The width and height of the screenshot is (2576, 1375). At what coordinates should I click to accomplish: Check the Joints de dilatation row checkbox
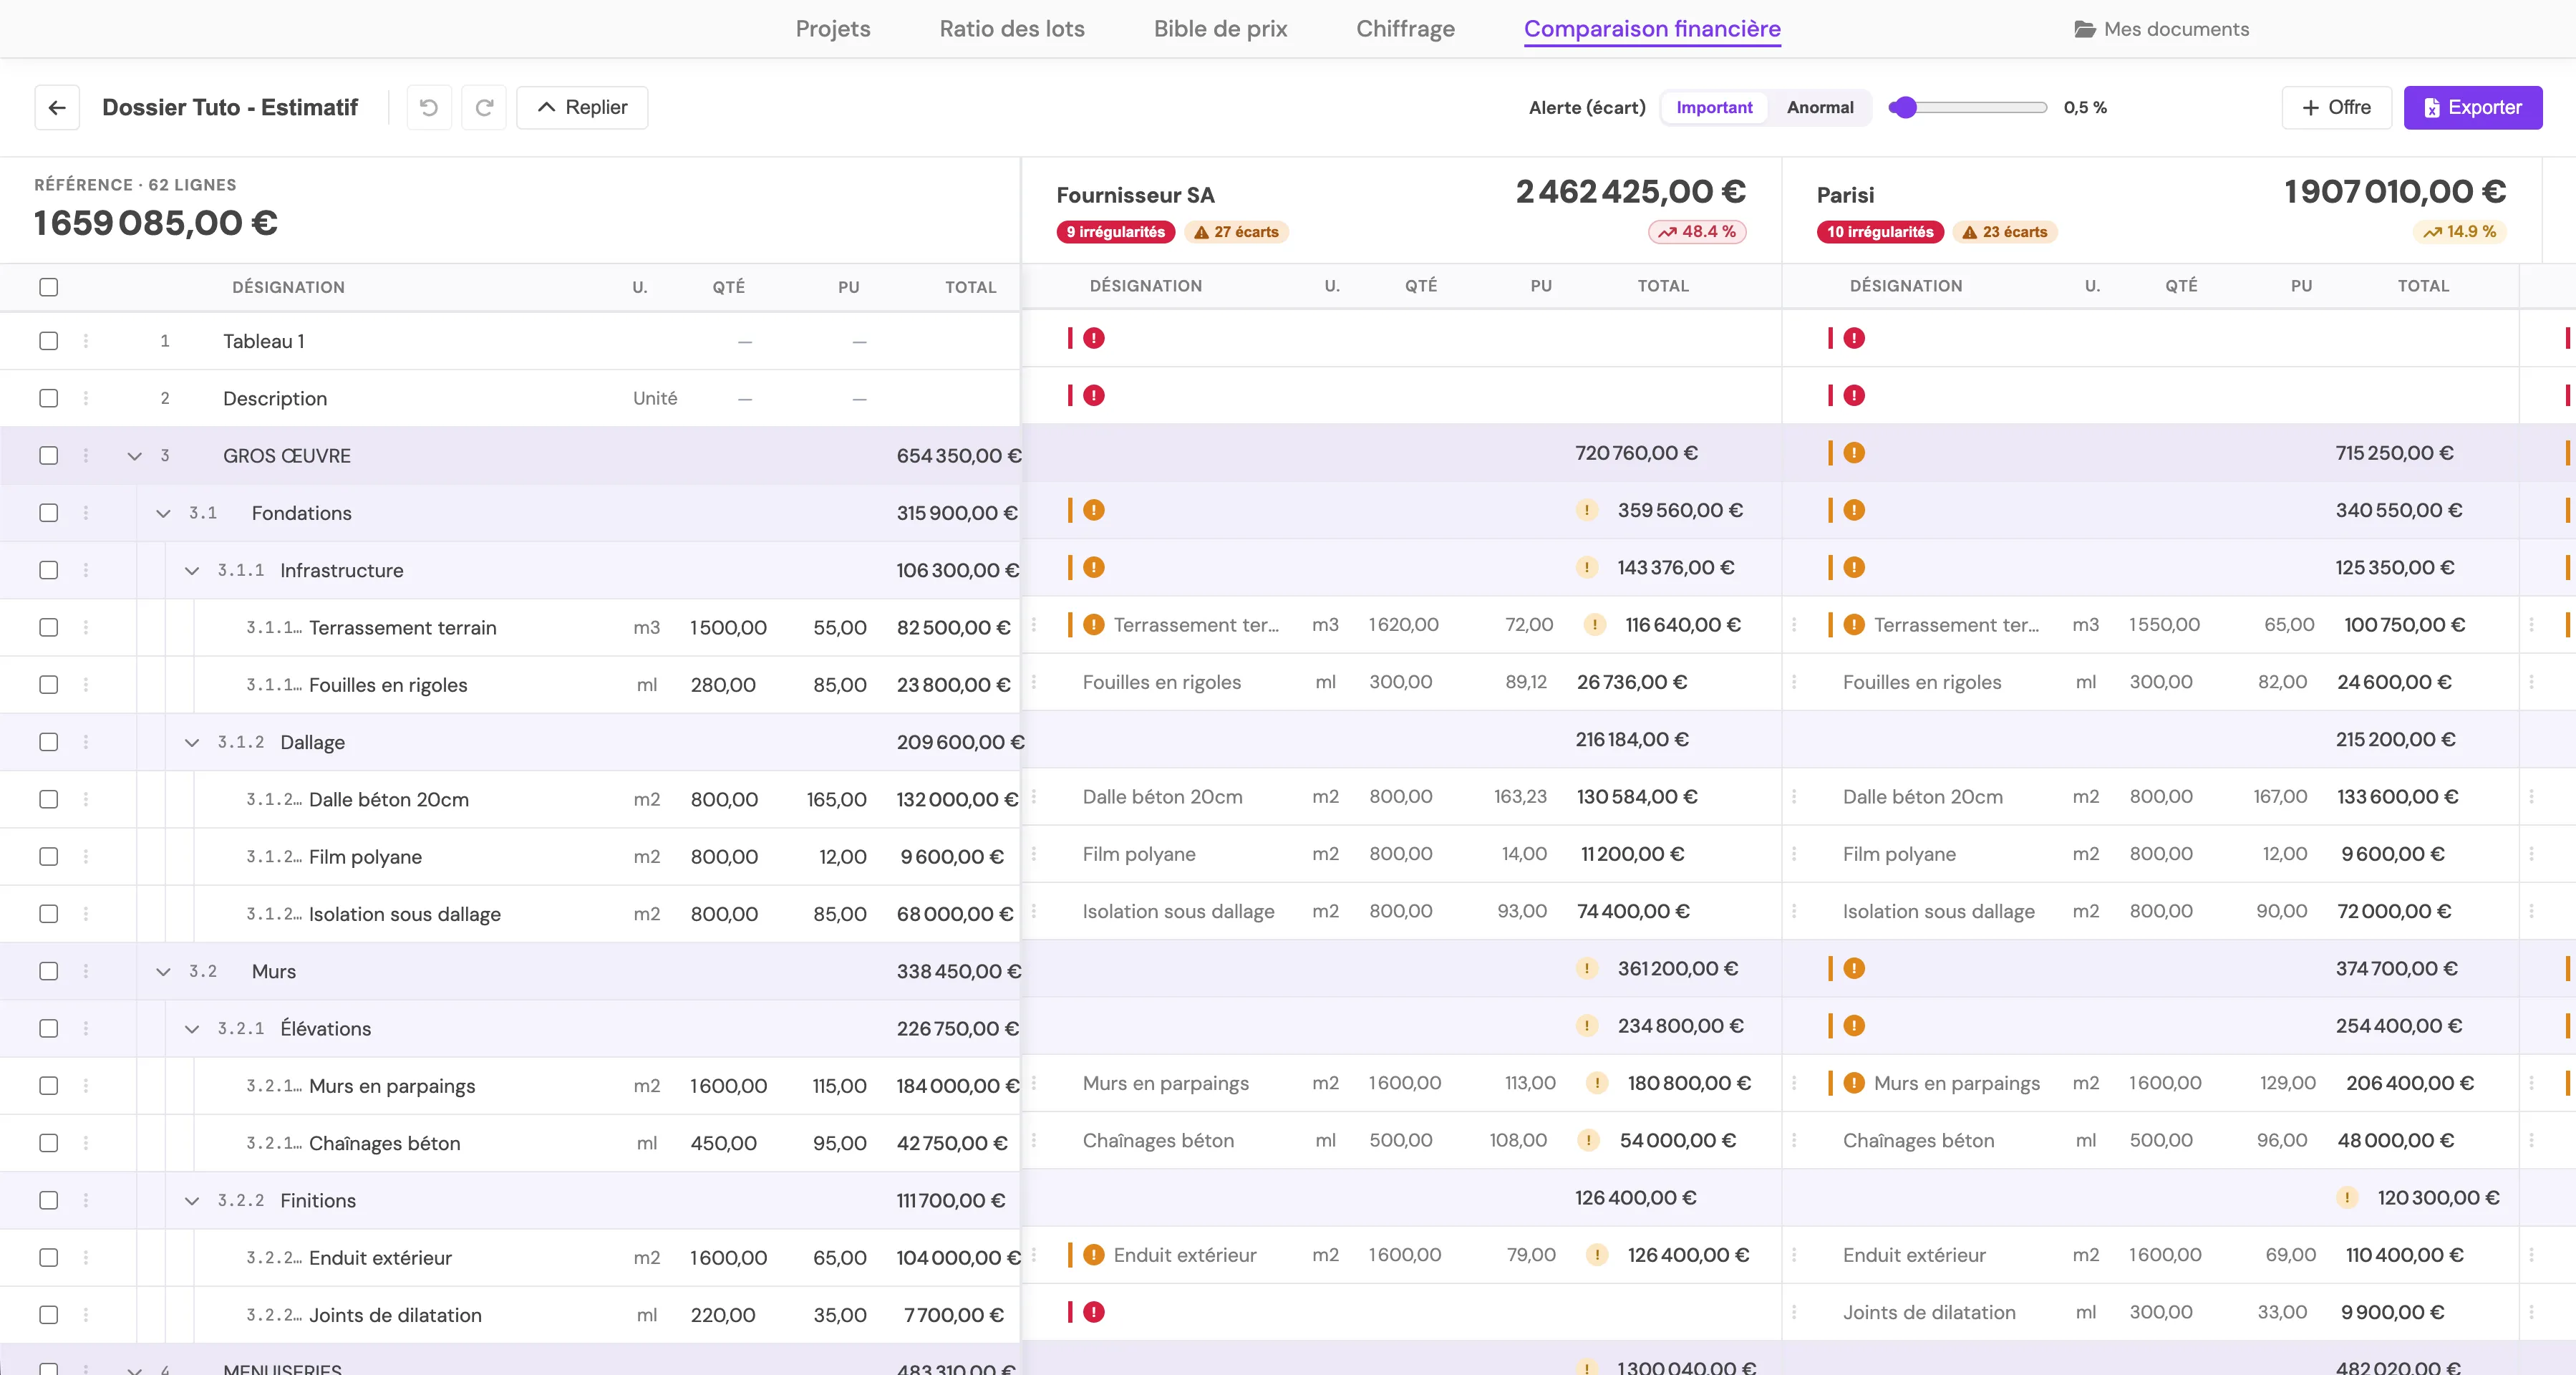(x=48, y=1315)
